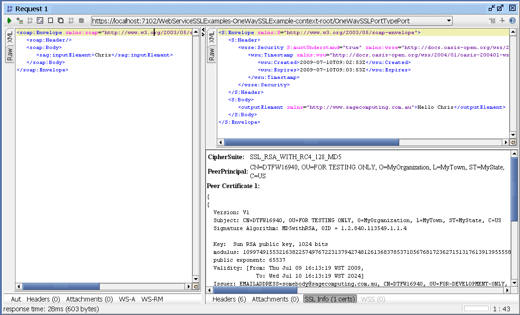
Task: Click the SSL info panel horizontal scrollbar thumb
Action: tap(255, 290)
